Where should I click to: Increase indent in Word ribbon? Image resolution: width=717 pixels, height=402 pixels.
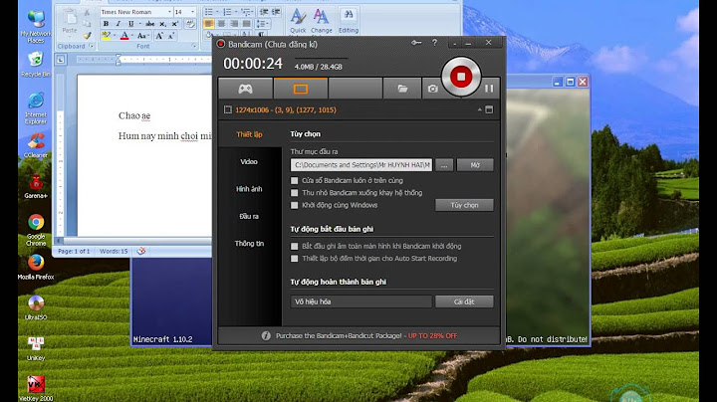point(276,12)
